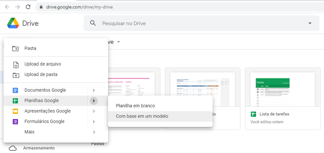324x153 pixels.
Task: Click the Upload de pasta icon
Action: [x=15, y=75]
